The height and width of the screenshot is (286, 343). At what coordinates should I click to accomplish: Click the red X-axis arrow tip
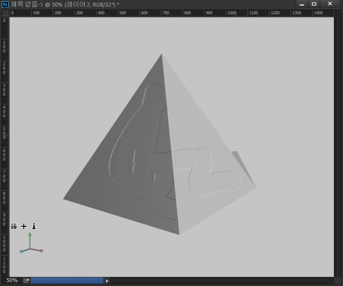click(x=42, y=251)
